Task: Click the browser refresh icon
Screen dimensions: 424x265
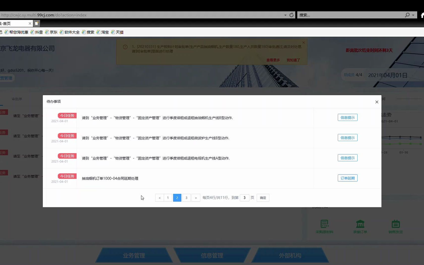Action: [x=291, y=15]
